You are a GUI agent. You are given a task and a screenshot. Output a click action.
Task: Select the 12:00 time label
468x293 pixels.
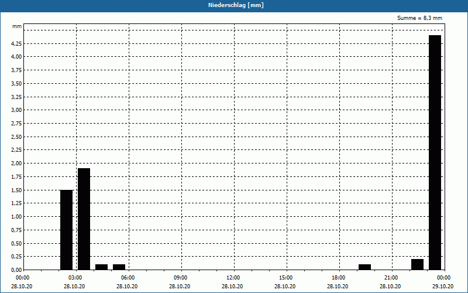(233, 278)
